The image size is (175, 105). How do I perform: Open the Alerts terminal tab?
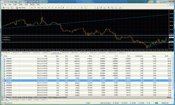[x=24, y=100]
